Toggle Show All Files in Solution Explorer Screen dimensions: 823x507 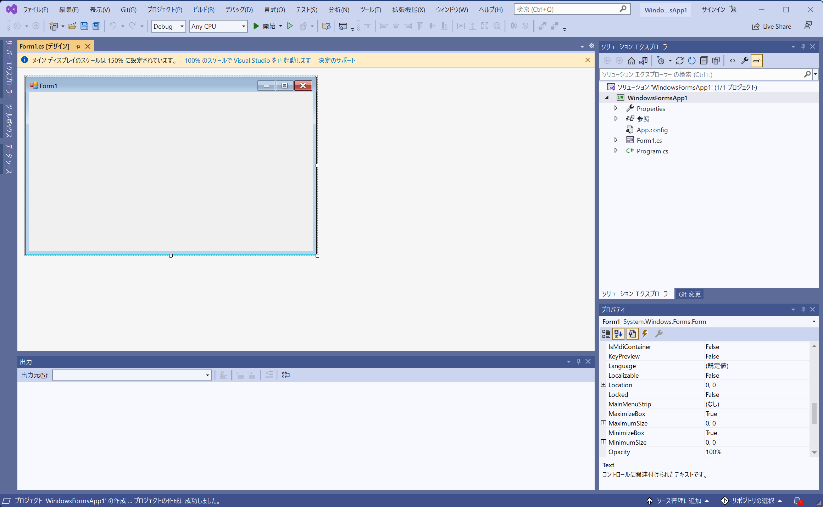click(x=716, y=61)
